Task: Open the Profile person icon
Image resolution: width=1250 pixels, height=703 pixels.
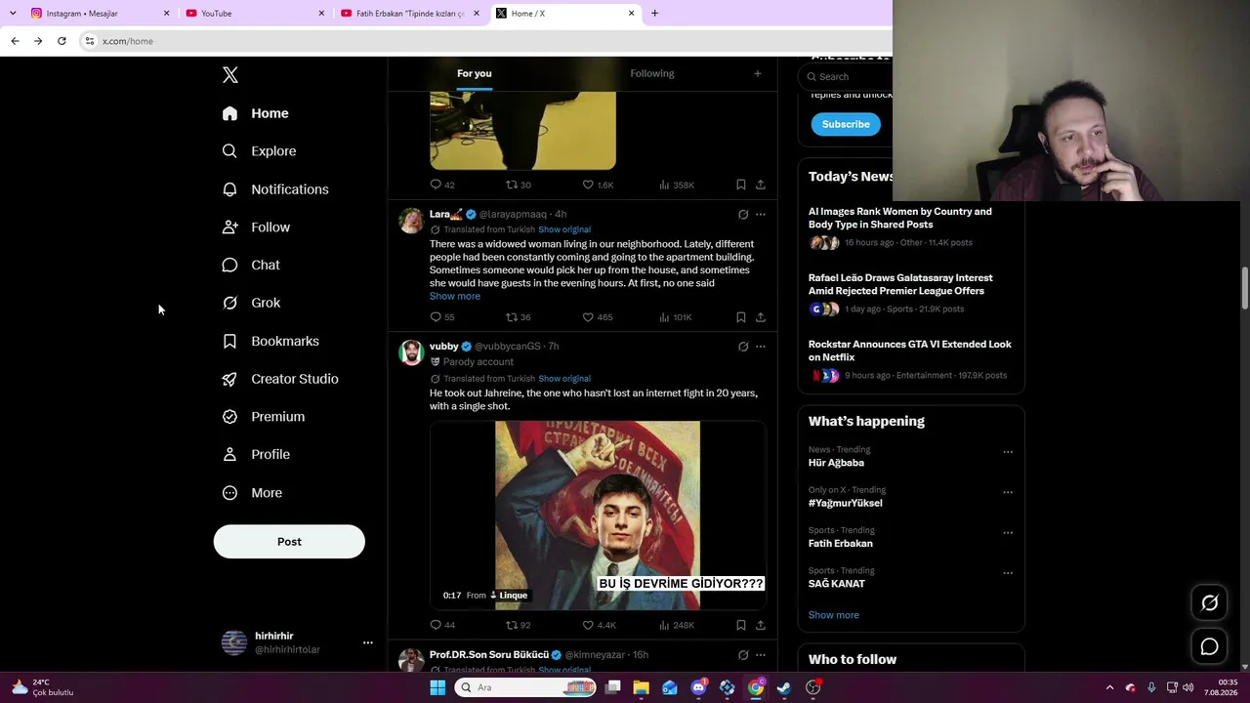Action: click(229, 454)
